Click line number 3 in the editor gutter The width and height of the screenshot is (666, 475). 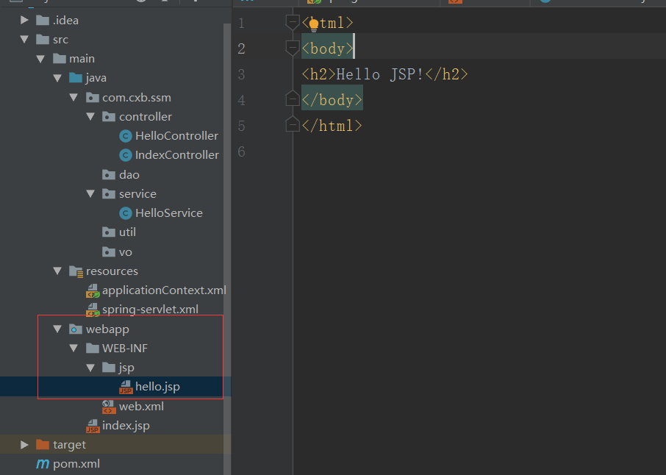(241, 74)
